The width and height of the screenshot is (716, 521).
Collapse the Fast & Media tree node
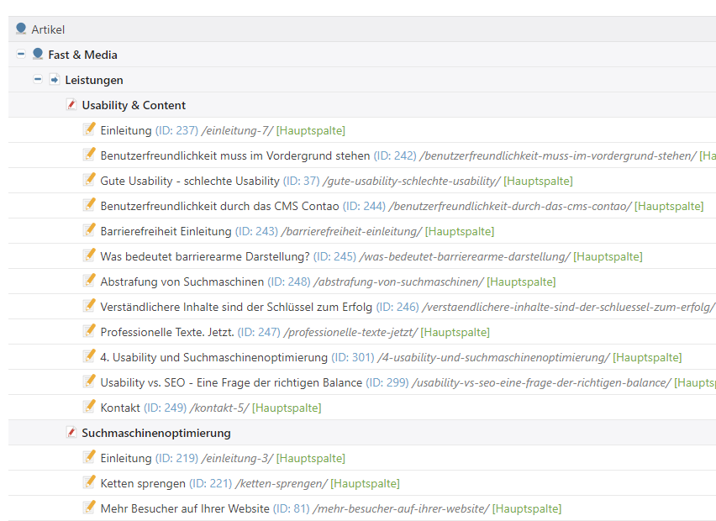coord(21,55)
